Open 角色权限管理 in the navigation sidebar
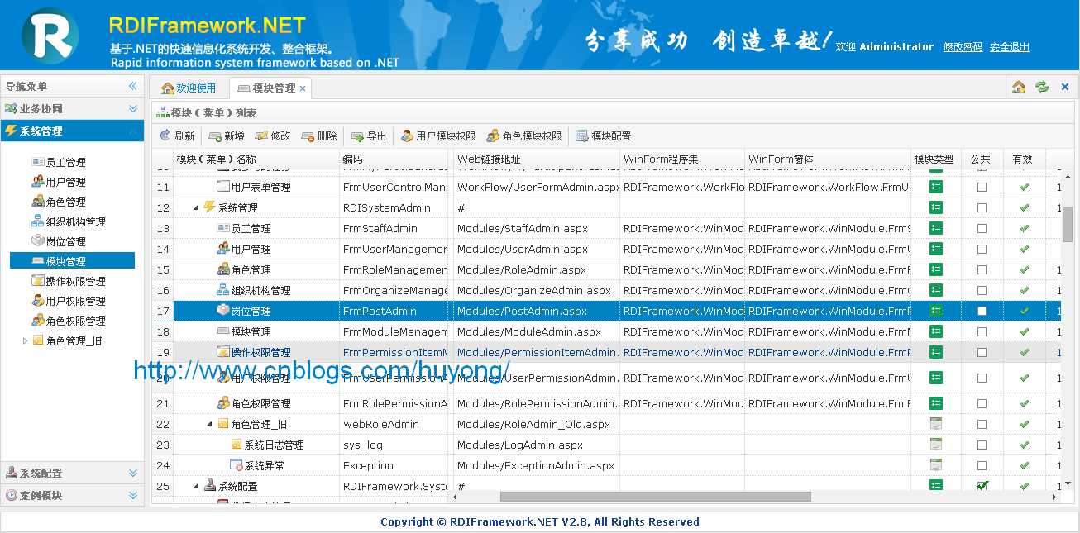 (x=69, y=321)
